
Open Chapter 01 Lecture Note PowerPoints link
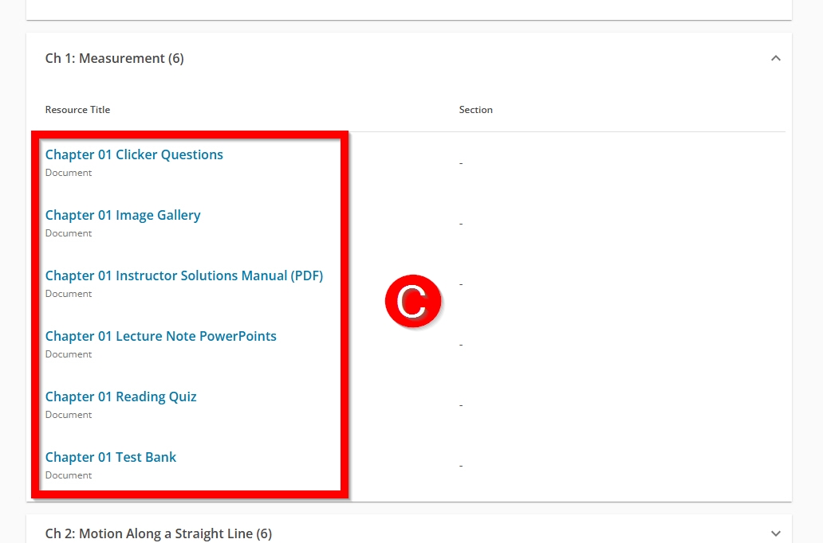[x=160, y=336]
